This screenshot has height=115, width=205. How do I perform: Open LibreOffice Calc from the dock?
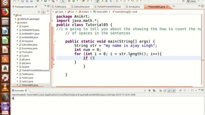[5, 40]
